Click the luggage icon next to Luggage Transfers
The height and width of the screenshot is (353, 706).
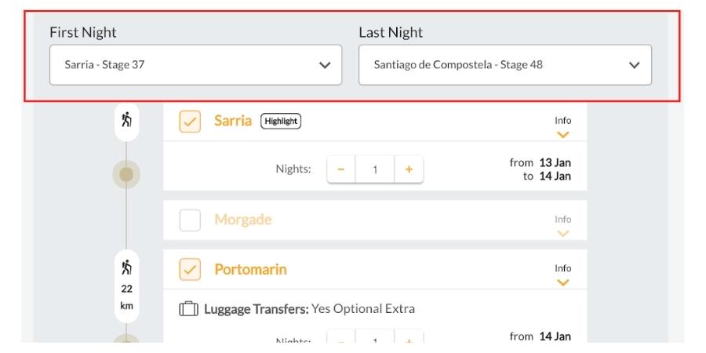[x=188, y=309]
